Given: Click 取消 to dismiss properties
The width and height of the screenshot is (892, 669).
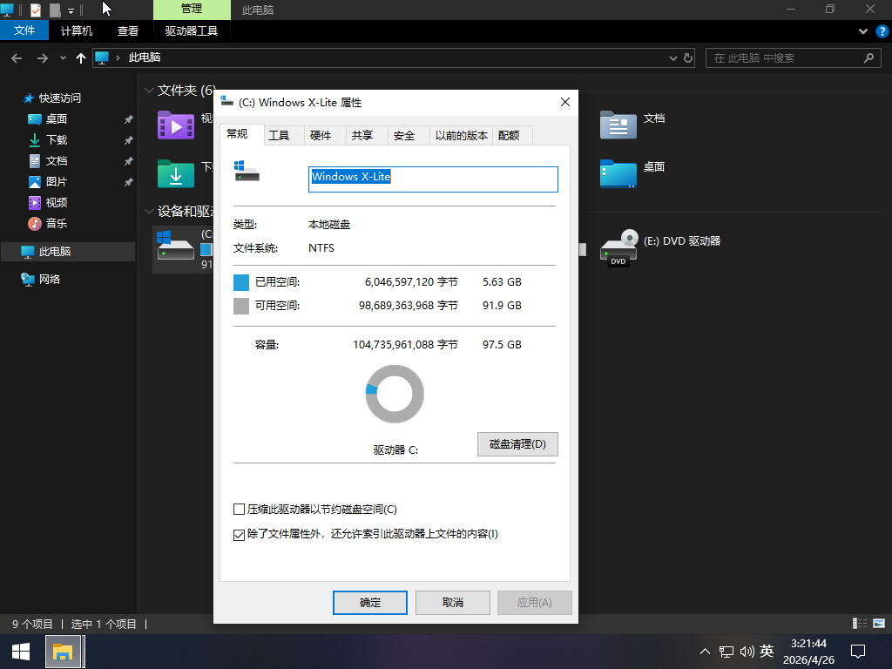Looking at the screenshot, I should tap(453, 603).
